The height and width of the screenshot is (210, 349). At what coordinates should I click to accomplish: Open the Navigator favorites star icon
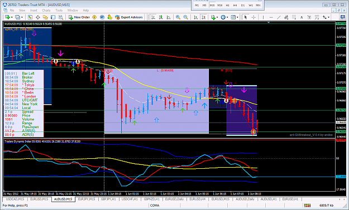[45, 17]
